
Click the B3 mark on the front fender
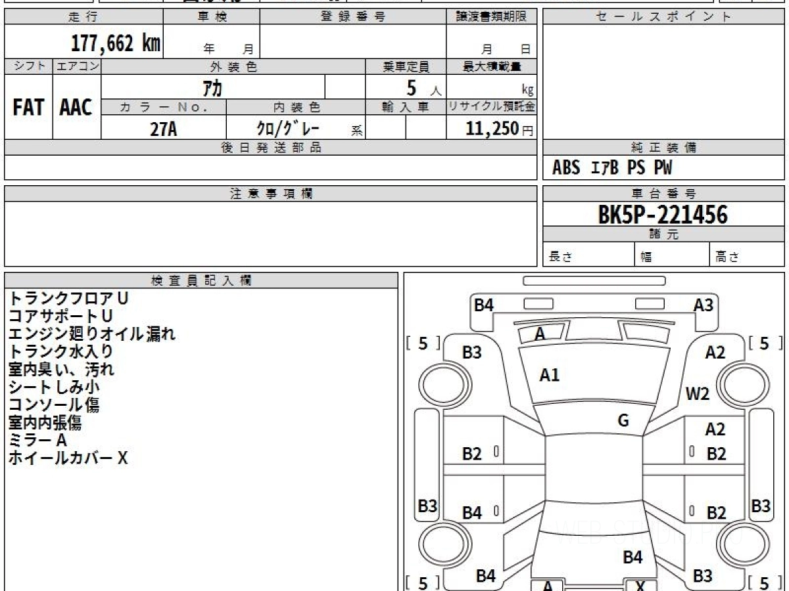471,353
